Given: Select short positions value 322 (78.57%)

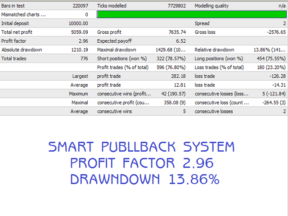Looking at the screenshot, I should click(171, 58).
